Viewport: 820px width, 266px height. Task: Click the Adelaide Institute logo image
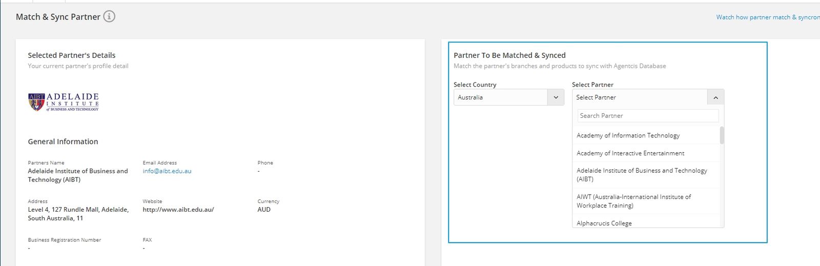click(x=64, y=102)
